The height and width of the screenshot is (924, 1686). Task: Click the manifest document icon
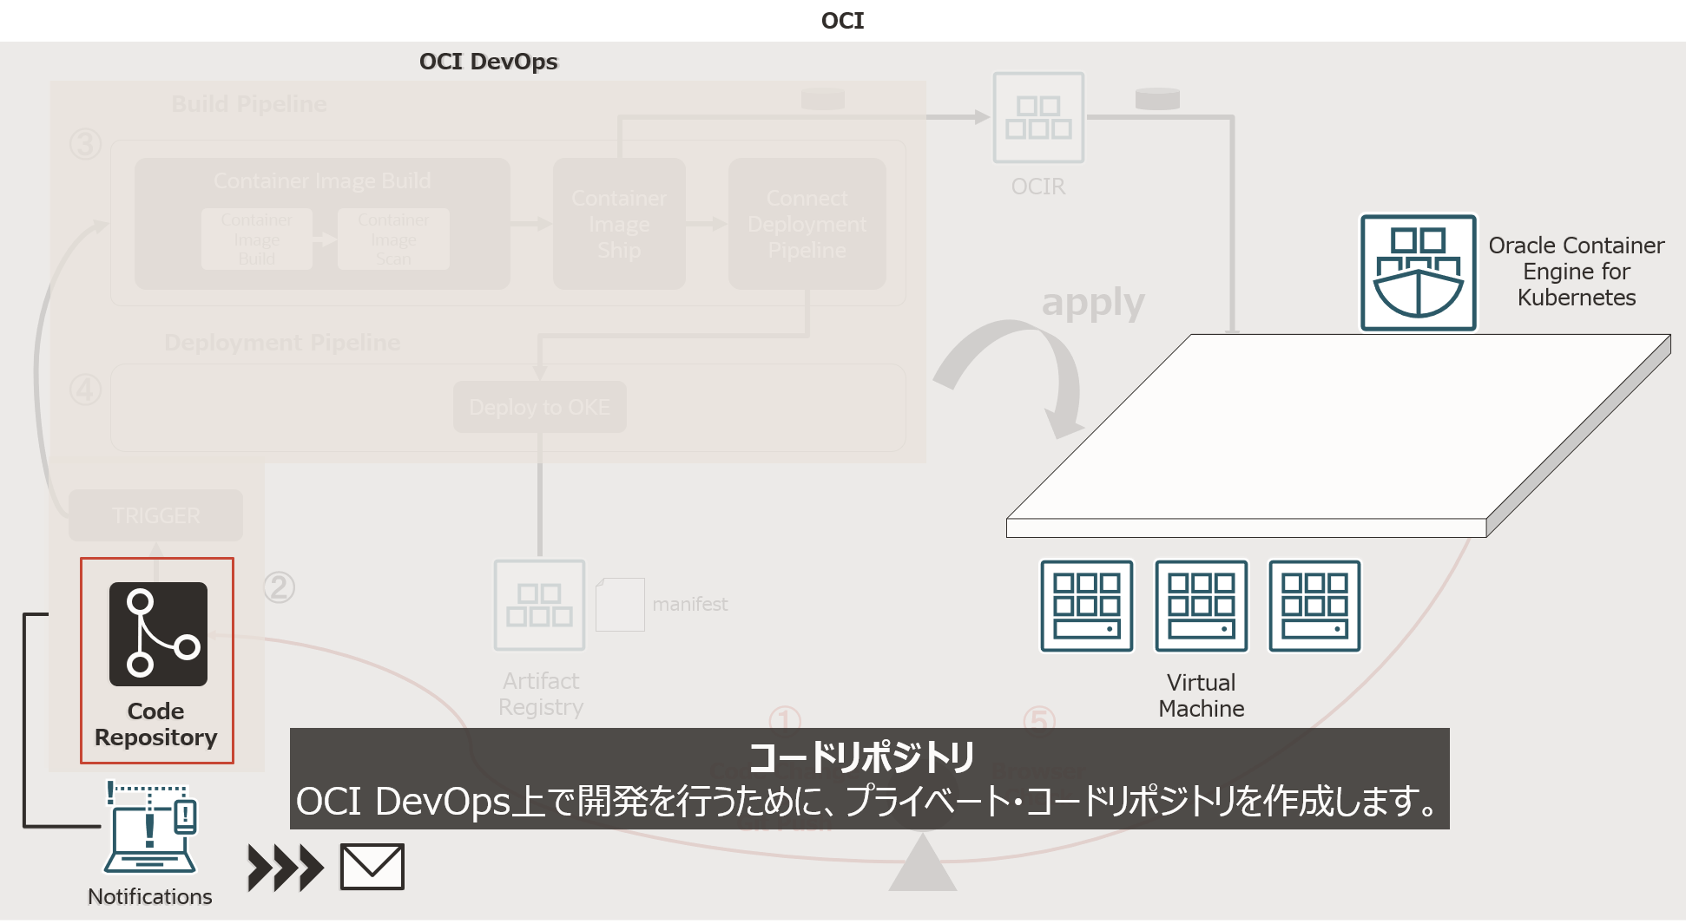tap(620, 605)
